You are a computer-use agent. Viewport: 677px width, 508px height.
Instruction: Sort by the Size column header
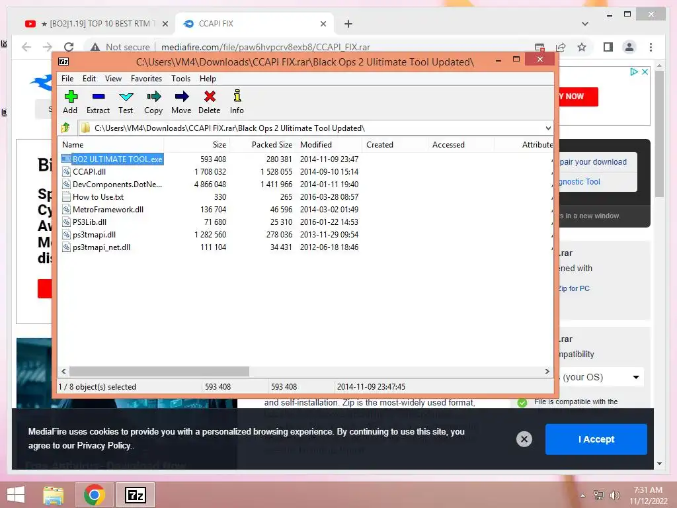[196, 145]
